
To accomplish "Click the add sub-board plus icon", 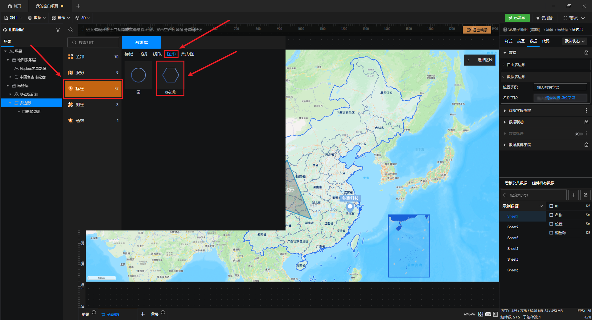I will (142, 314).
